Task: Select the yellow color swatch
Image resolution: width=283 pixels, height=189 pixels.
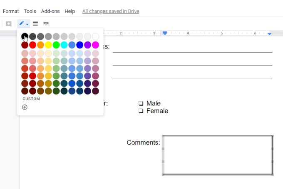Action: 48,45
